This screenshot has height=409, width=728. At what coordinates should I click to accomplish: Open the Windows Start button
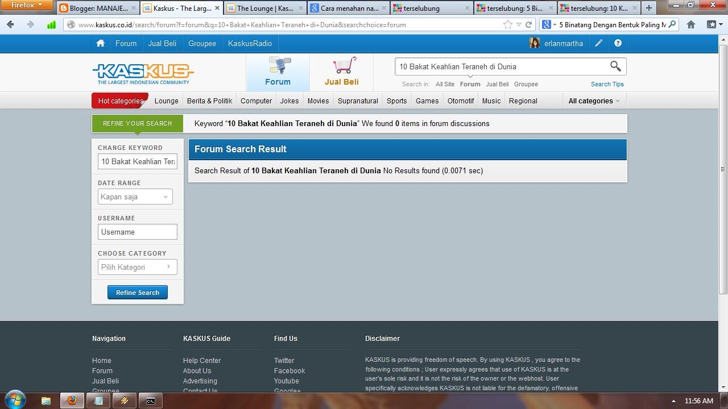(15, 400)
